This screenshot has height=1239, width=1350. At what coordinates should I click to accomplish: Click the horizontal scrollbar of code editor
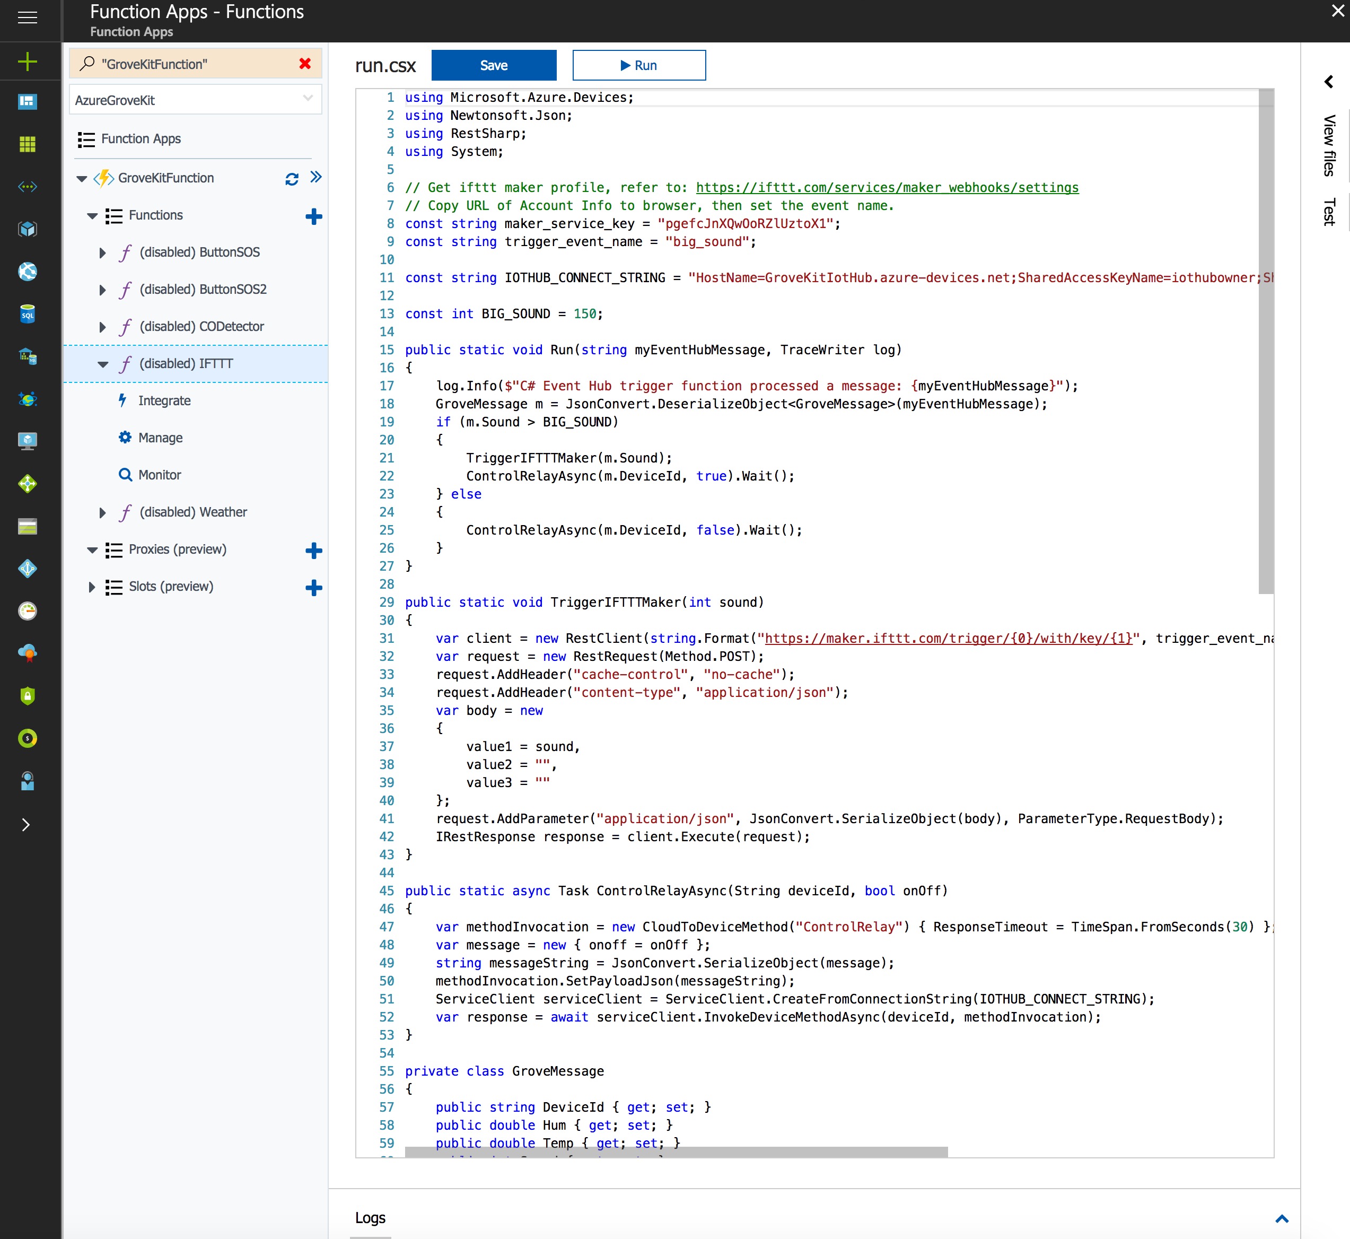tap(676, 1151)
